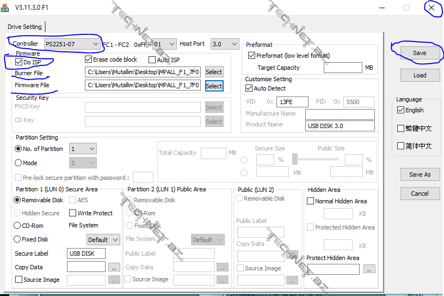Click the Product Name text field

(x=340, y=126)
